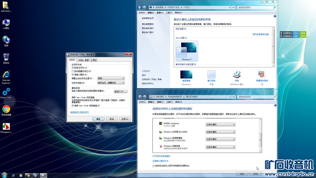This screenshot has width=316, height=178.
Task: Open the 桌面背景 (Desktop Background) icon
Action: [186, 74]
